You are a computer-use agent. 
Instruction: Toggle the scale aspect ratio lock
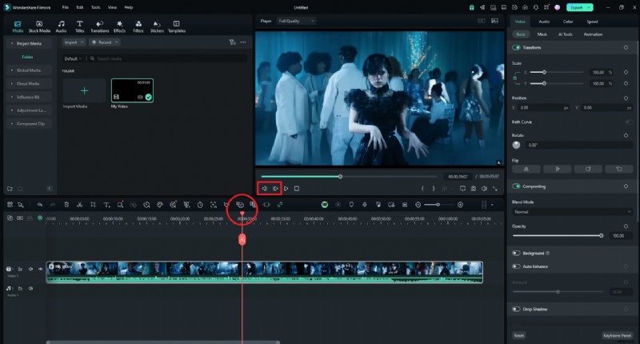click(x=514, y=78)
